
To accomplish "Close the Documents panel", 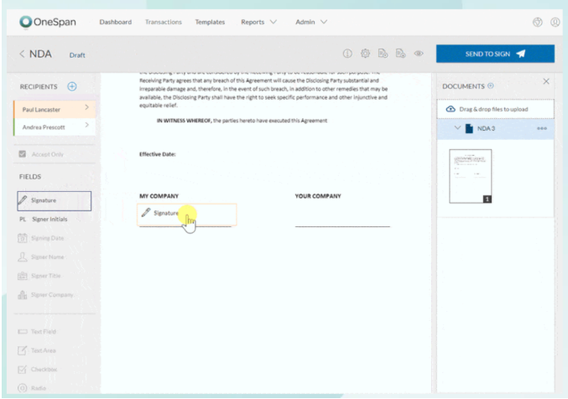I will click(x=546, y=81).
